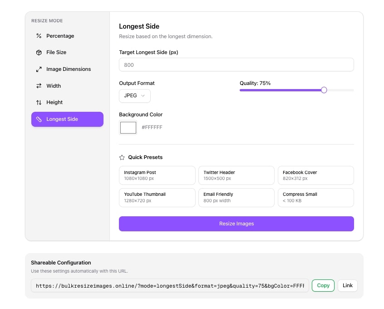Click the horizontal swap arrows icon beside Width
Viewport: 384px width, 309px height.
(39, 86)
